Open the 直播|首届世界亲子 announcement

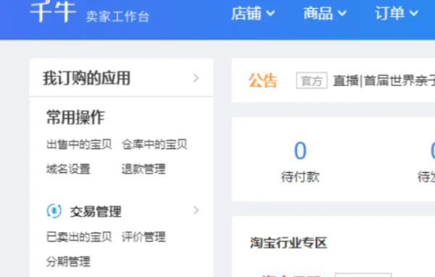(384, 81)
